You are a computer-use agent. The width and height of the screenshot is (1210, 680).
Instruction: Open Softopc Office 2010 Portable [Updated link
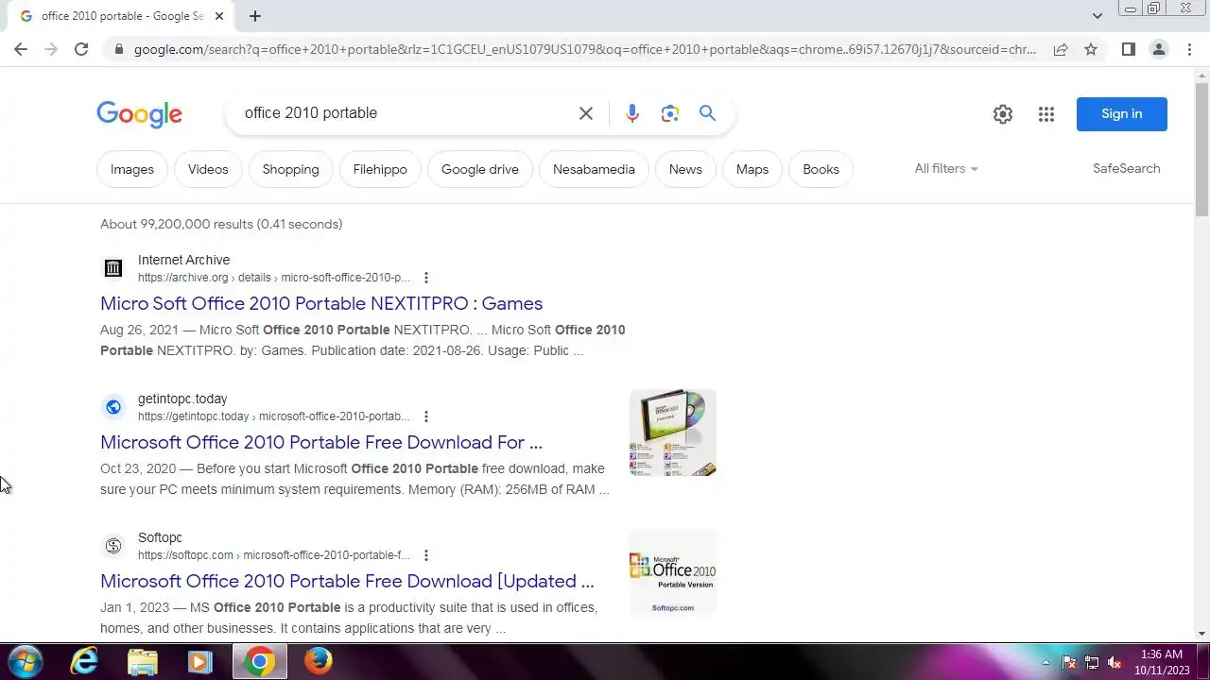point(347,581)
